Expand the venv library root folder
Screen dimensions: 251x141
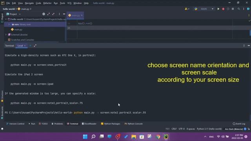(9, 24)
